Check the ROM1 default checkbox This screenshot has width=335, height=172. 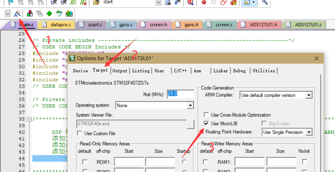[85, 162]
